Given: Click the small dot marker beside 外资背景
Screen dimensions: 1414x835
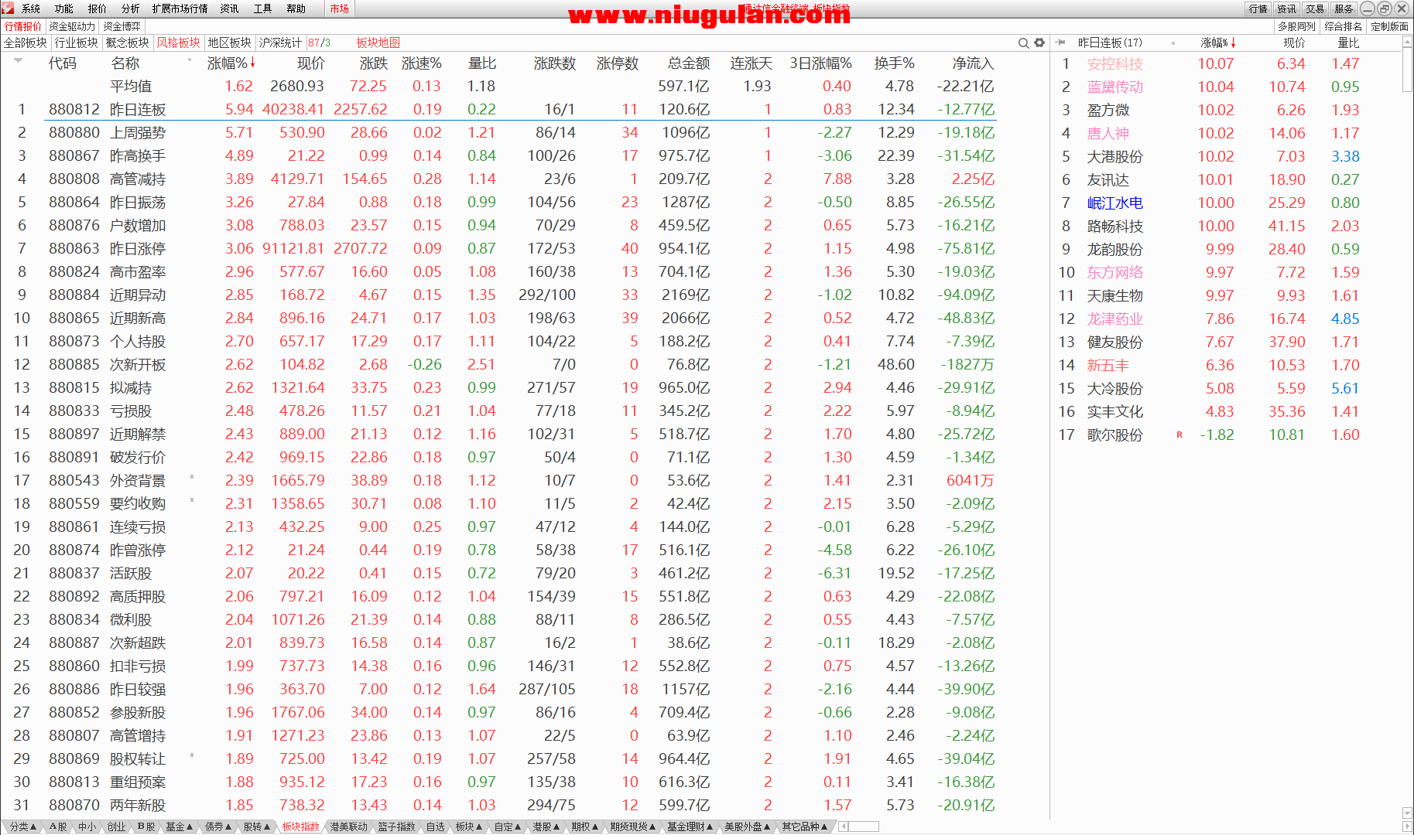Looking at the screenshot, I should point(191,476).
